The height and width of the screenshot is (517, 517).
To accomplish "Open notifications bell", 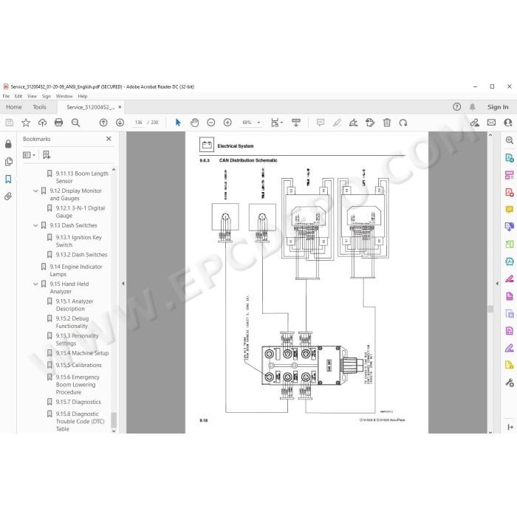I will [473, 107].
